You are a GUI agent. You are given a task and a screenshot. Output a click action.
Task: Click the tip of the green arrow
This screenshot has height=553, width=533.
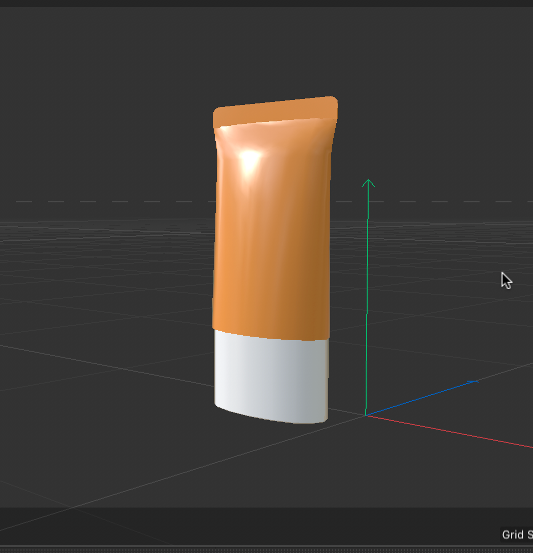point(369,181)
